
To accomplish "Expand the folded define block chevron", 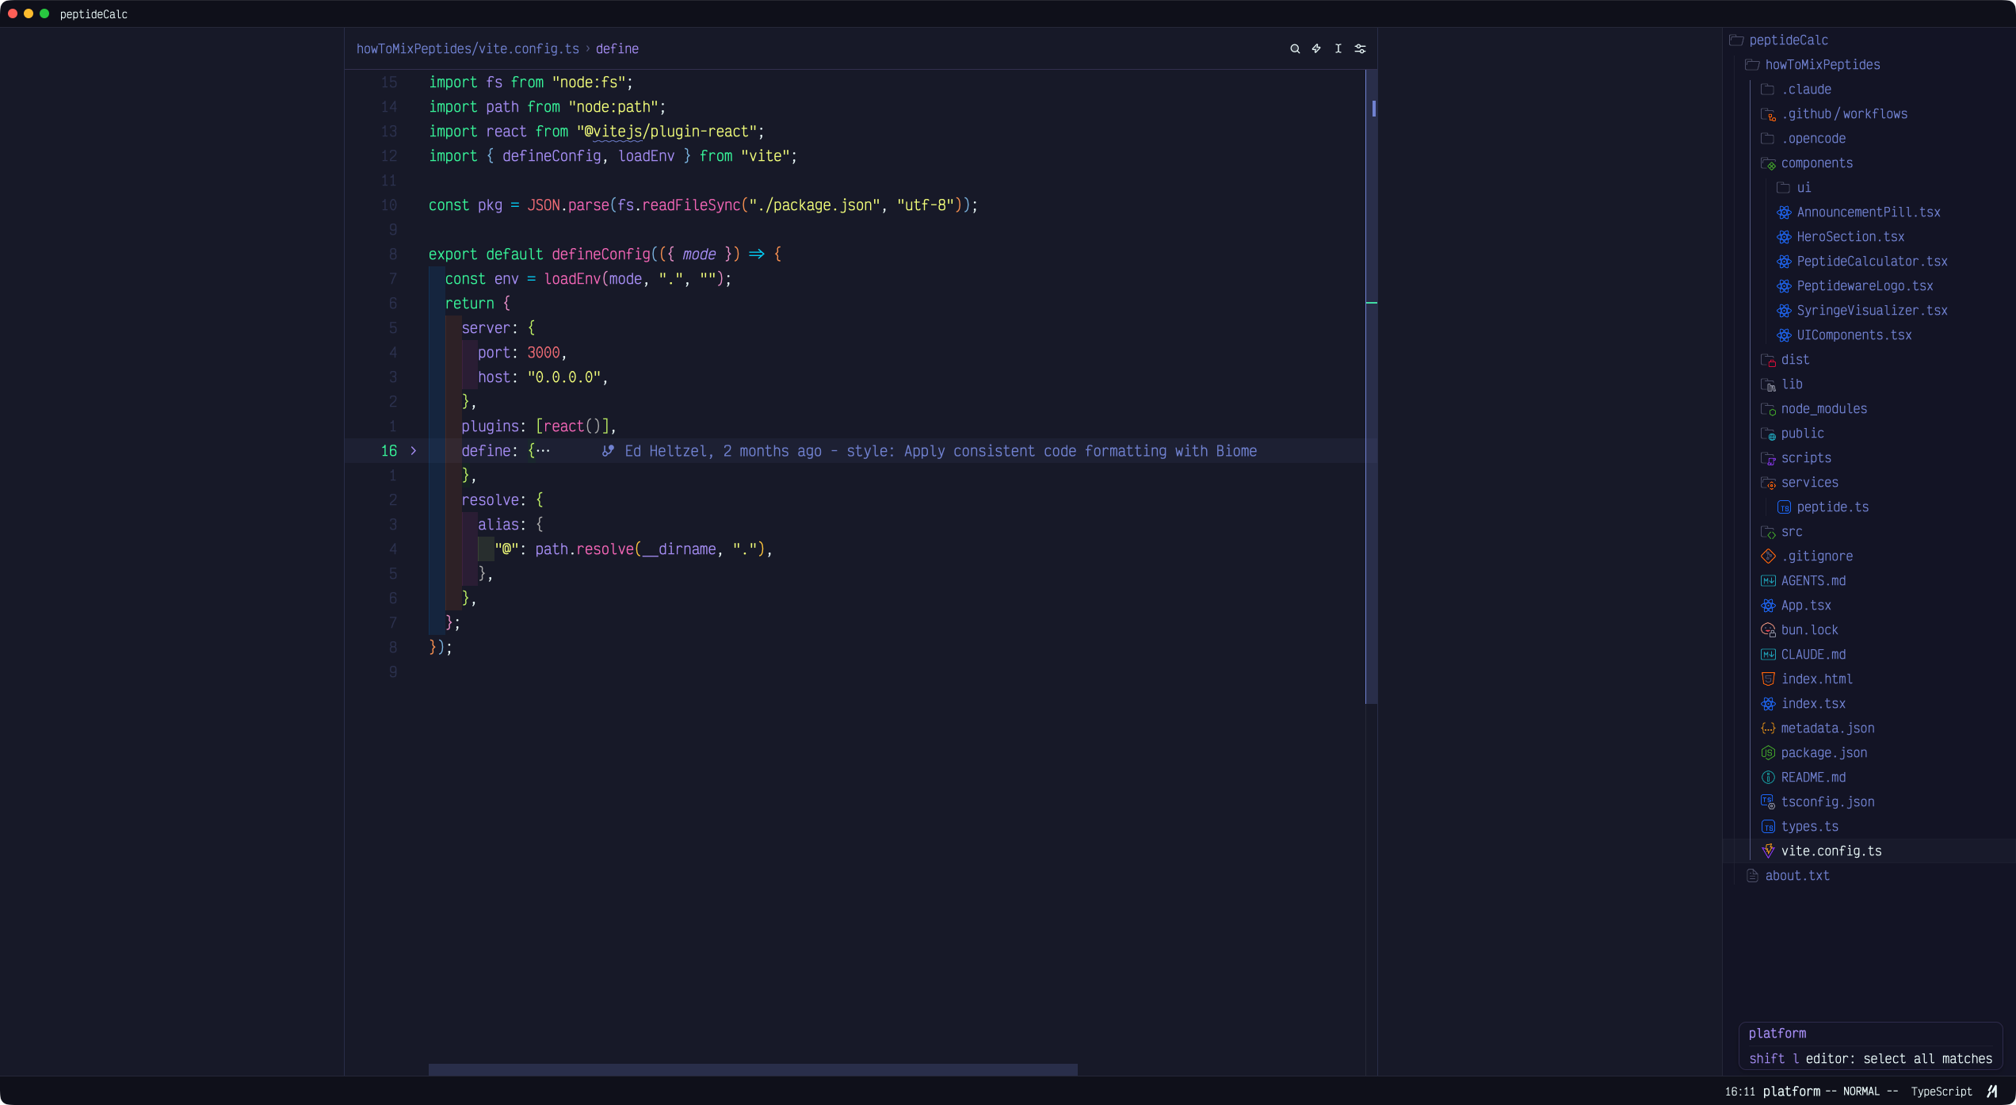I will (413, 451).
